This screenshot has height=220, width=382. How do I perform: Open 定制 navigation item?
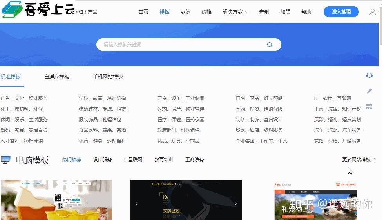(x=264, y=12)
